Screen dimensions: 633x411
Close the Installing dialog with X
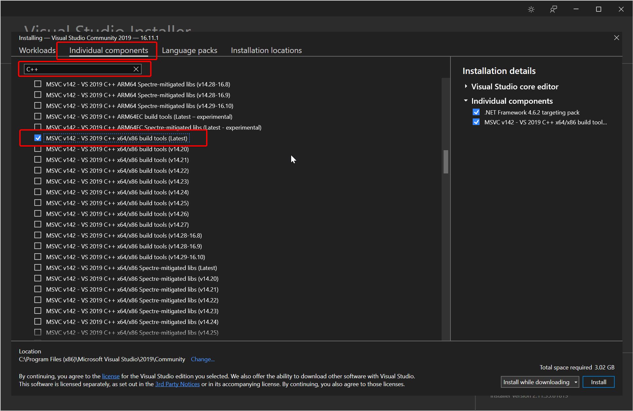[617, 38]
